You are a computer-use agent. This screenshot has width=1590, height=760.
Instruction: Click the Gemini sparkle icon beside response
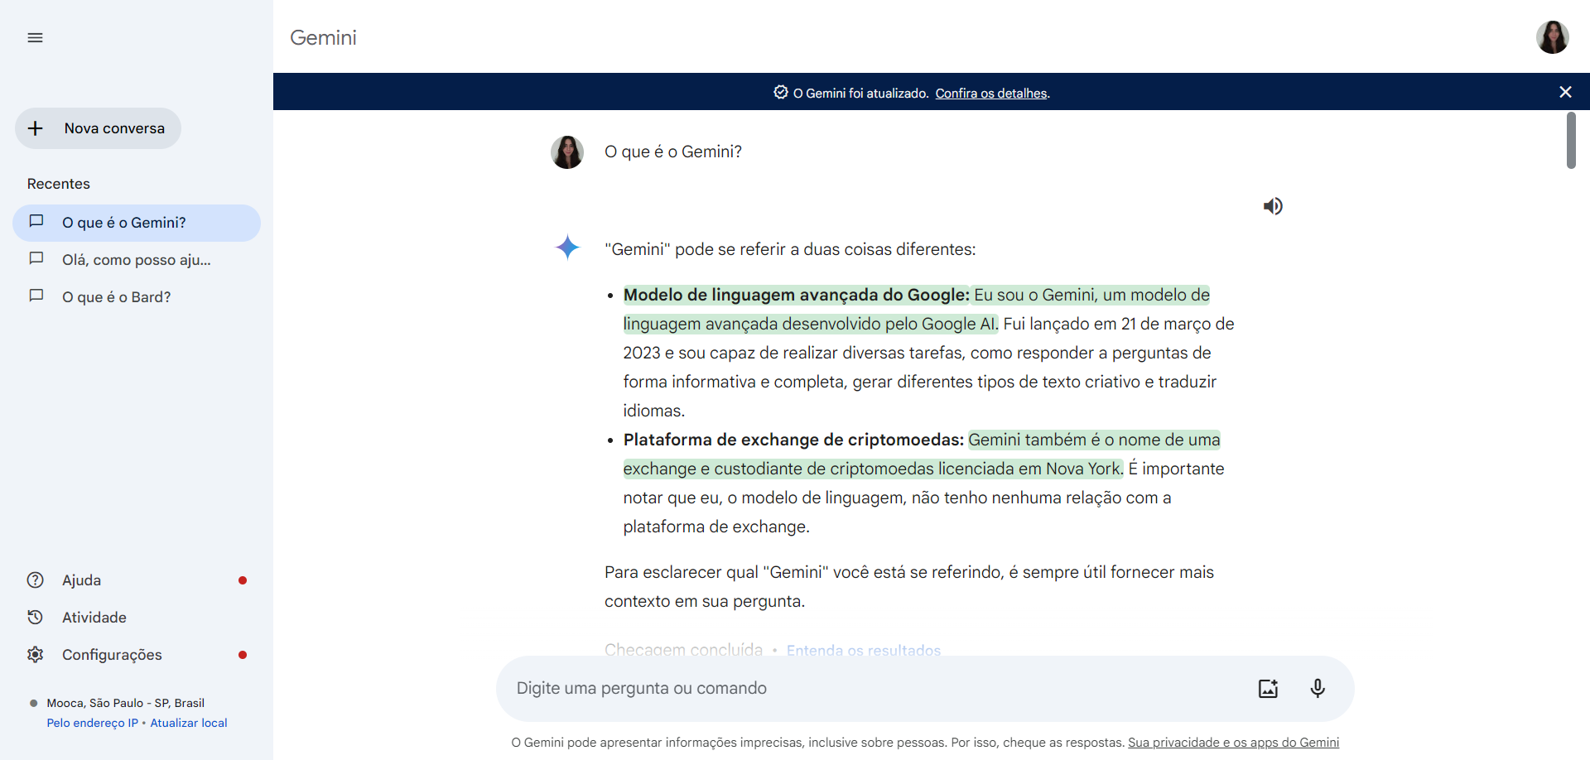[567, 248]
